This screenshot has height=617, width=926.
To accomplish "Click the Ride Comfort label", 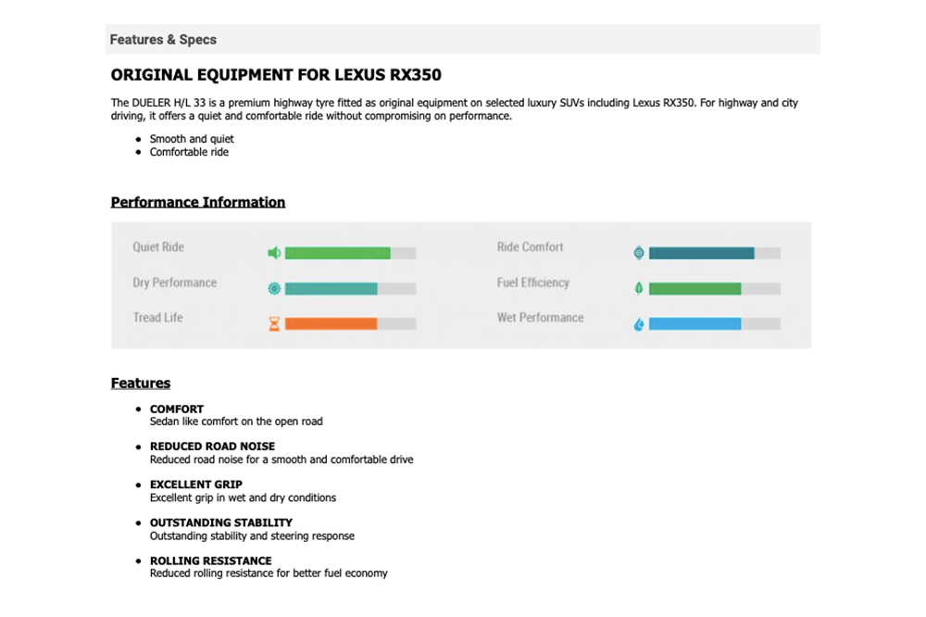I will [530, 247].
